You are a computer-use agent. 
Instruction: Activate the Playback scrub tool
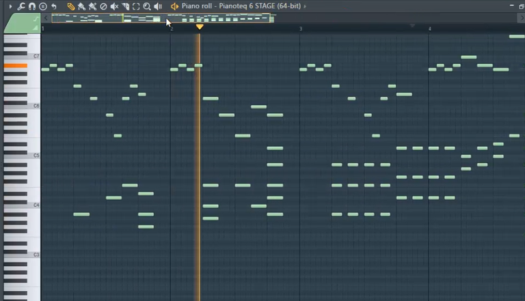tap(158, 6)
